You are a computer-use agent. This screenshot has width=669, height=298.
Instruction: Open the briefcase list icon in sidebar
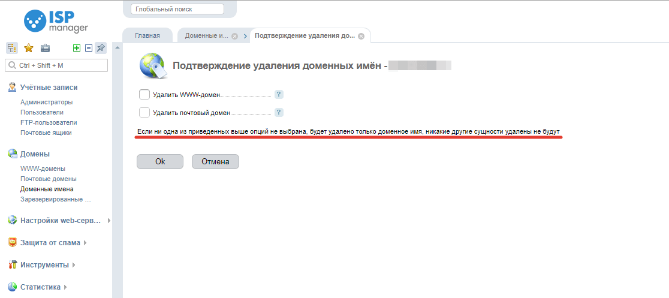click(45, 48)
